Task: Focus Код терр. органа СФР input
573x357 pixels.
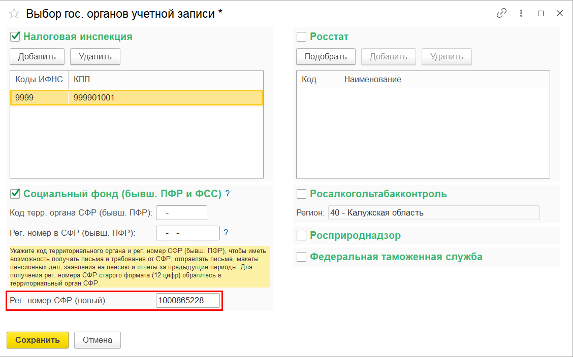Action: point(181,212)
